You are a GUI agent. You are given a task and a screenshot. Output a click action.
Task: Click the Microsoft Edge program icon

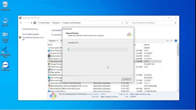tap(49, 78)
